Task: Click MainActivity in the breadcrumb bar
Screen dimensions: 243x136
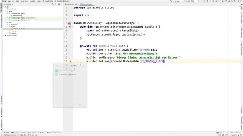Action: click(x=48, y=1)
